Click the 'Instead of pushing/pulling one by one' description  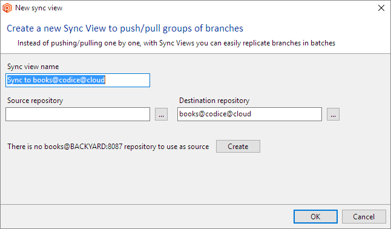pyautogui.click(x=176, y=43)
